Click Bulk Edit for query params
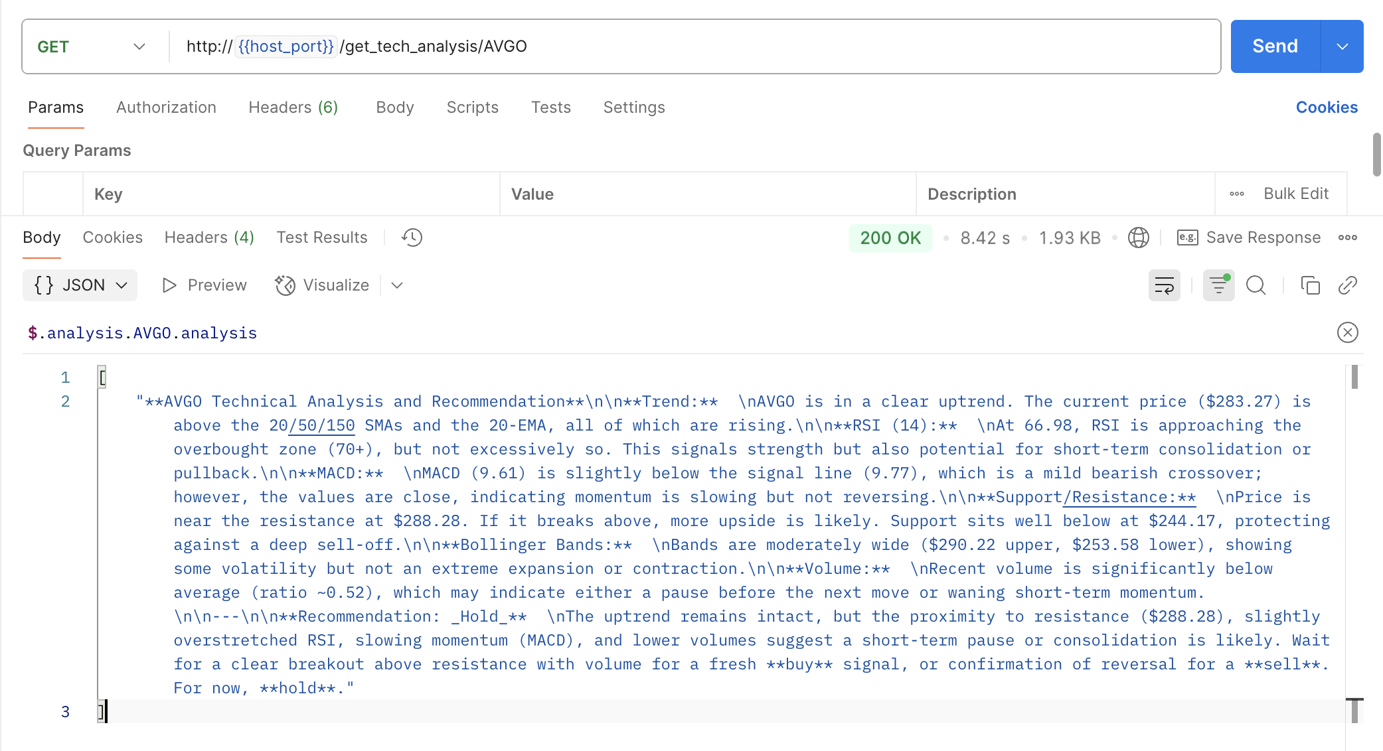This screenshot has height=751, width=1383. pyautogui.click(x=1296, y=194)
